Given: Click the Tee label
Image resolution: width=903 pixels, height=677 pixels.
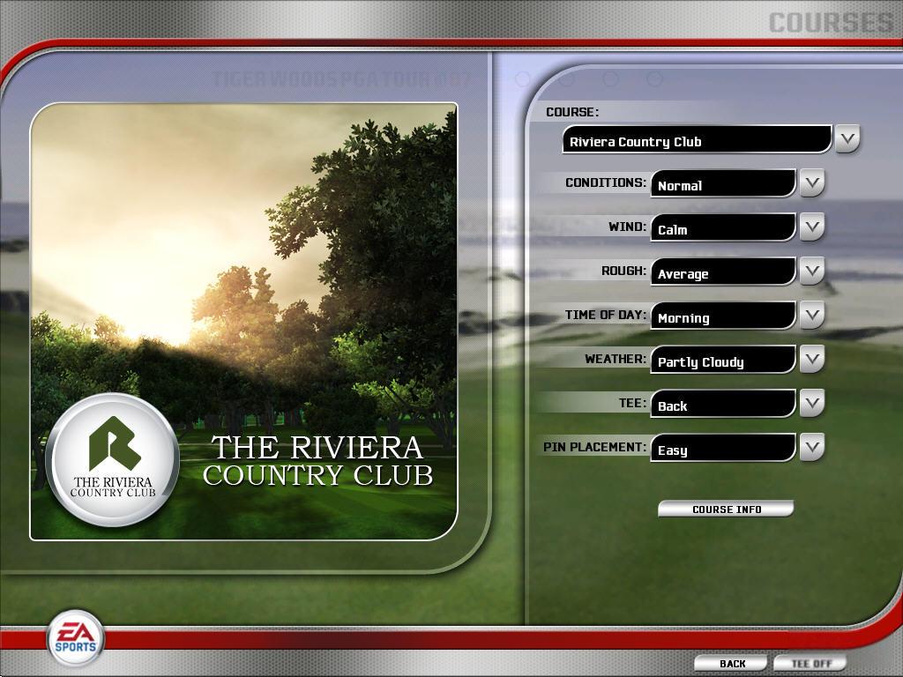Looking at the screenshot, I should point(633,403).
